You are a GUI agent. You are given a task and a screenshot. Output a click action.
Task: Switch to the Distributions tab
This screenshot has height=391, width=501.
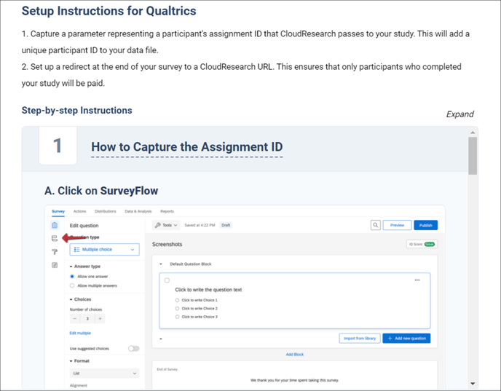106,211
